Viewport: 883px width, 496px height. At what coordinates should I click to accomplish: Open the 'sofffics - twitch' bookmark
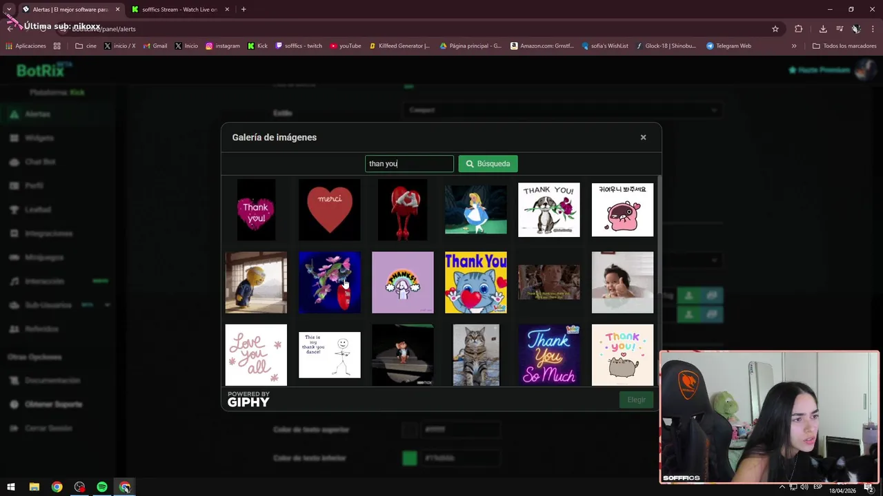pos(299,46)
